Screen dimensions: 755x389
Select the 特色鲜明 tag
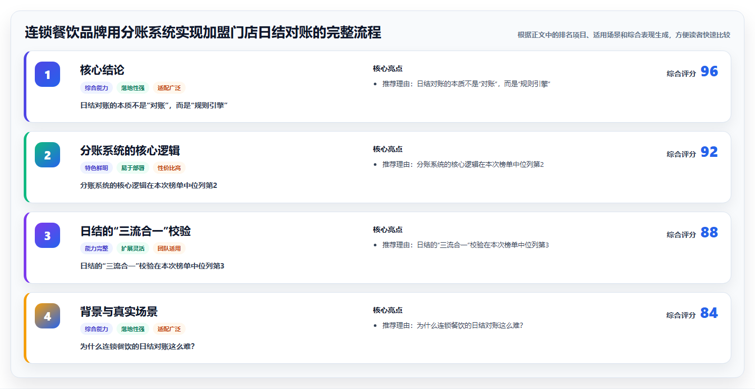point(96,168)
